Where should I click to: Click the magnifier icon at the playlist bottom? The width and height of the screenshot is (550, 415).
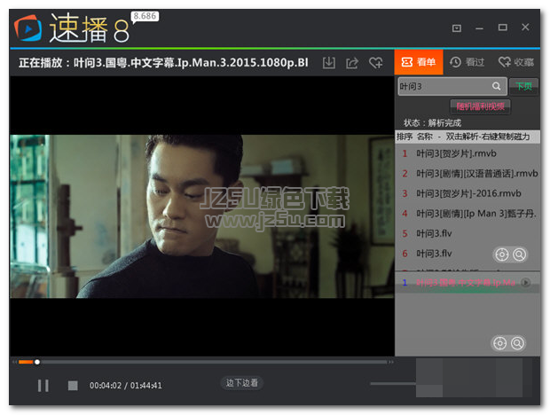517,343
